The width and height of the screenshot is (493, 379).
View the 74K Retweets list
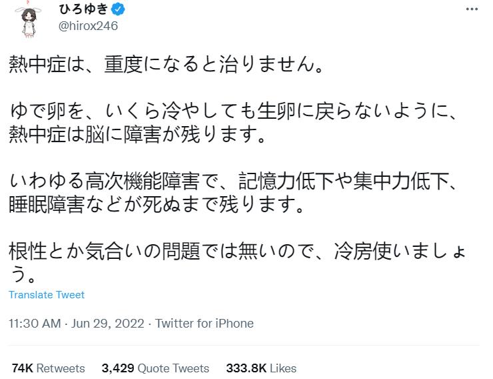coord(49,368)
